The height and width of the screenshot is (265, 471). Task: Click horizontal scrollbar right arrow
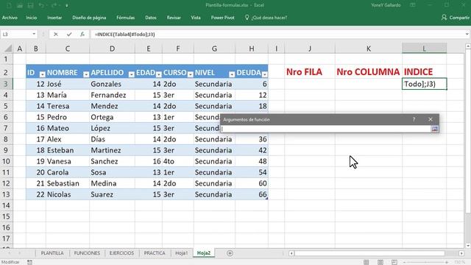tap(461, 253)
